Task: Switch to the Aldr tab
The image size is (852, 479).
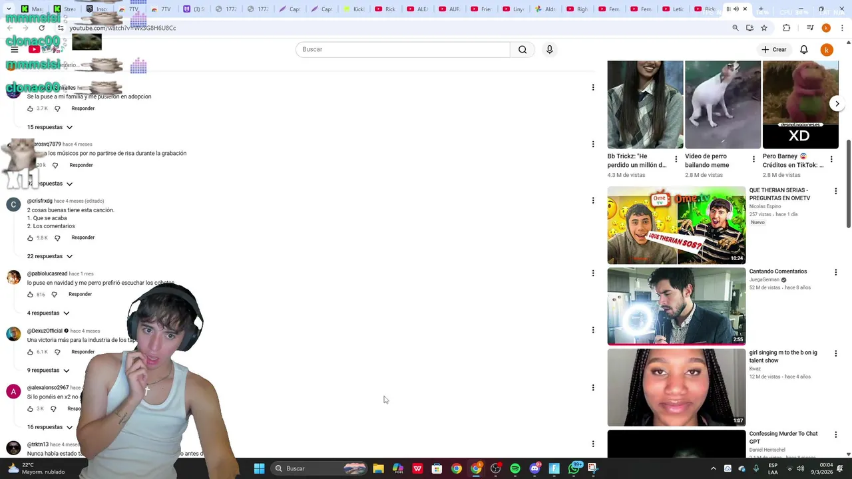Action: tap(547, 9)
